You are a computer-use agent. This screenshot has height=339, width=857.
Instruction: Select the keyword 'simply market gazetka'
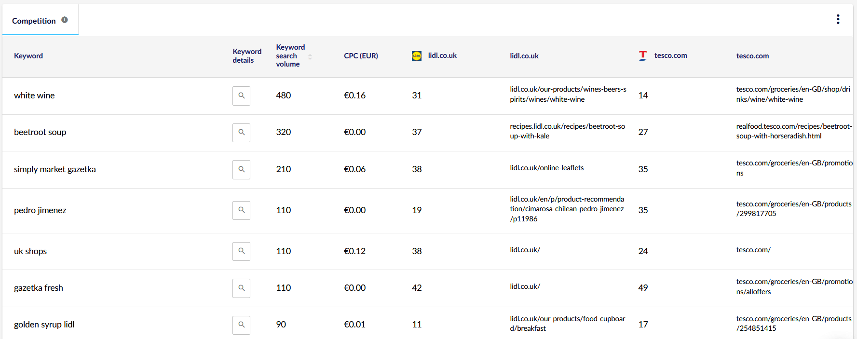click(55, 169)
